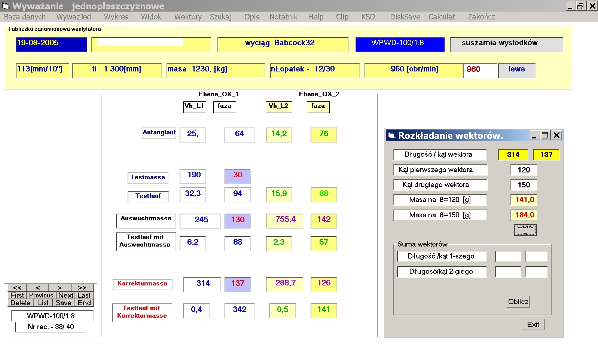
Task: Click Oblicz in Suma wektorów group
Action: point(518,302)
